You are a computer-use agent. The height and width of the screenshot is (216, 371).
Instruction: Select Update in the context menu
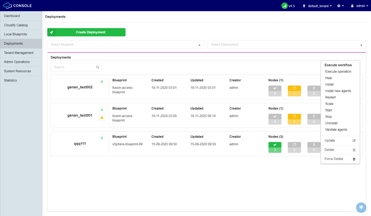coord(330,140)
